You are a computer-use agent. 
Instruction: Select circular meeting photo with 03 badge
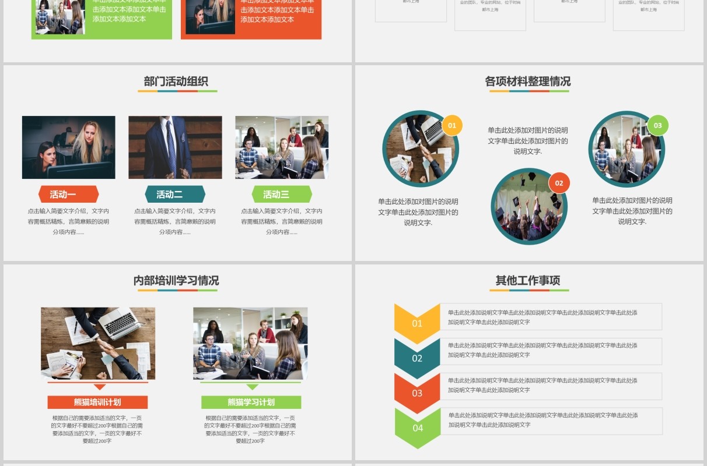[627, 149]
